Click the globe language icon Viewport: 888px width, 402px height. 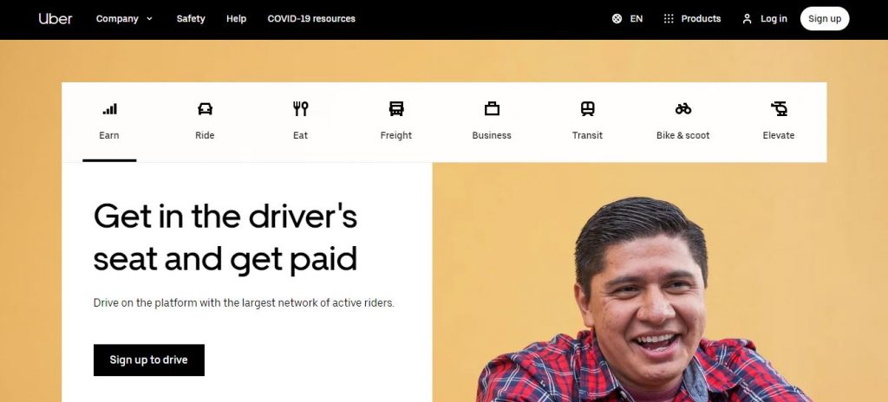click(x=617, y=19)
